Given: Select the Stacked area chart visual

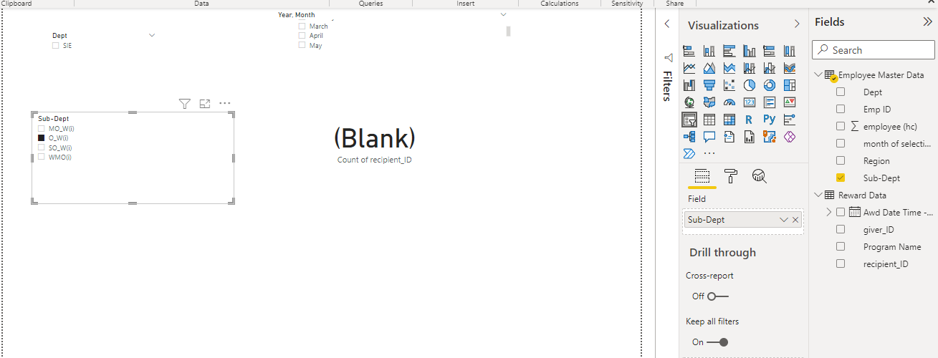Looking at the screenshot, I should [729, 68].
